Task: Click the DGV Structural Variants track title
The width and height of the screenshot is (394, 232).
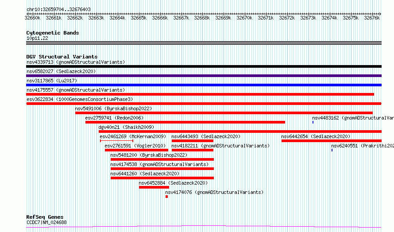Action: tap(62, 57)
